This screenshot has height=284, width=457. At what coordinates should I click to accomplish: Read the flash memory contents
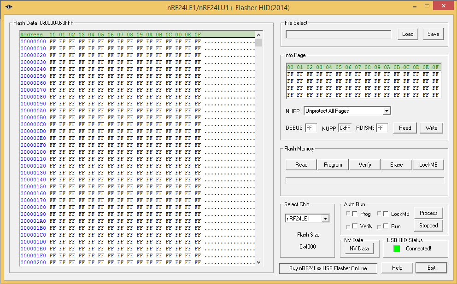[300, 164]
